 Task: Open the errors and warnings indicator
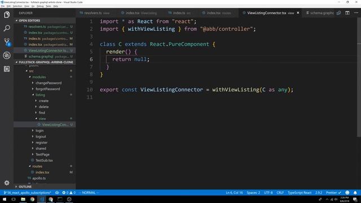[69, 193]
